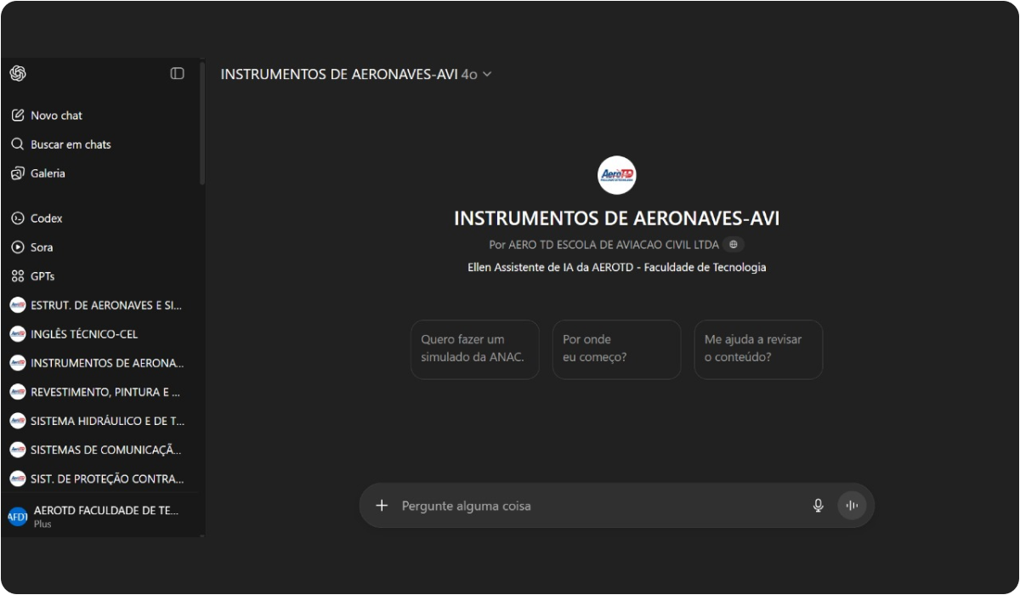Click the Novo chat pencil icon

coord(18,116)
